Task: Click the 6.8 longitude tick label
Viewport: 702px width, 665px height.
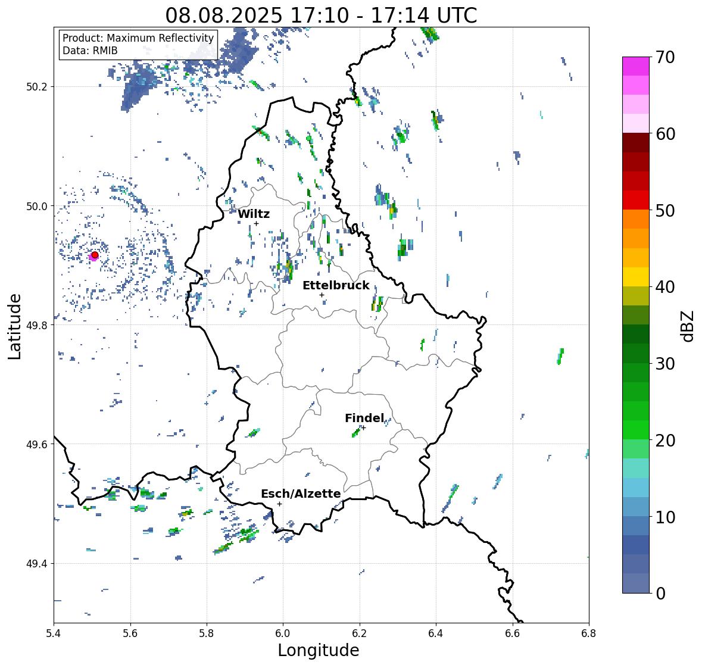Action: pos(589,633)
